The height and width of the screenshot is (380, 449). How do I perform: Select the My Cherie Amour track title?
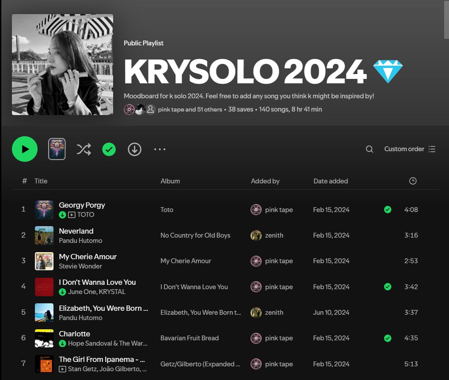point(88,257)
